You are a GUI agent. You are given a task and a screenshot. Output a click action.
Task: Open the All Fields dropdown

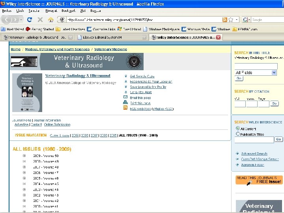[x=256, y=73]
